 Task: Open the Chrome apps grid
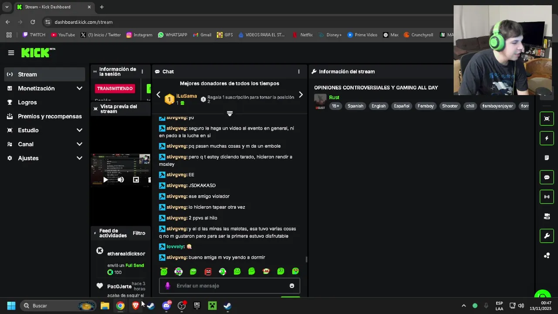(9, 35)
